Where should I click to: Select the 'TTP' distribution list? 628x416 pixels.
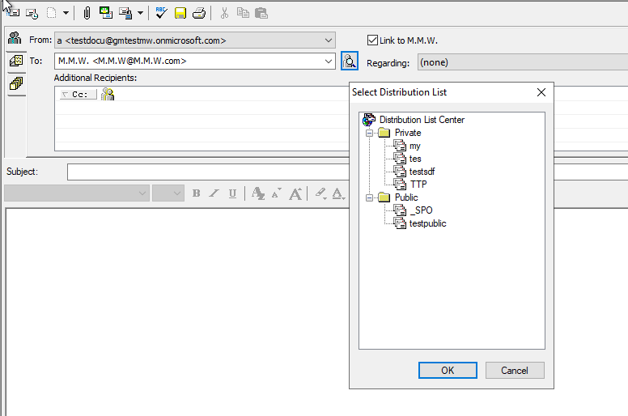pyautogui.click(x=418, y=185)
